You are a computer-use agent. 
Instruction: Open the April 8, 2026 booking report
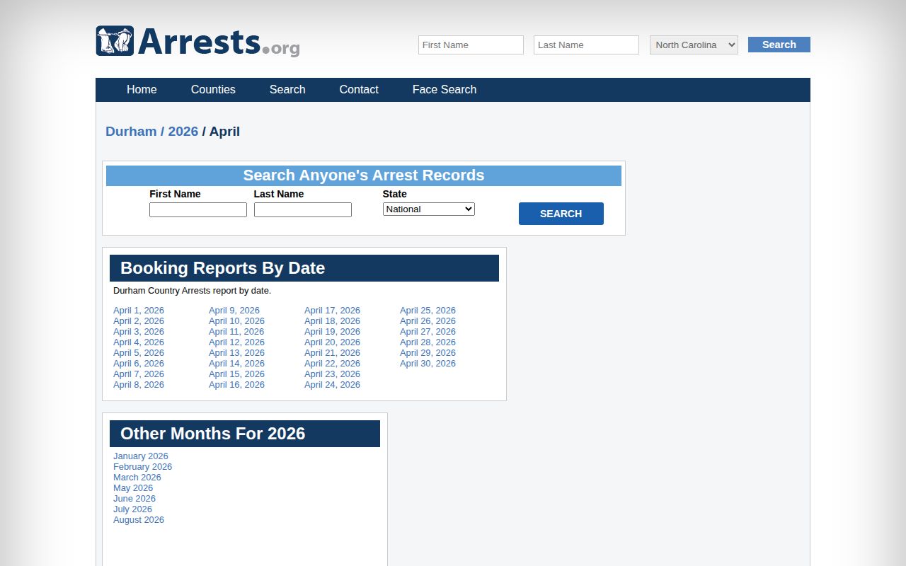click(x=139, y=385)
